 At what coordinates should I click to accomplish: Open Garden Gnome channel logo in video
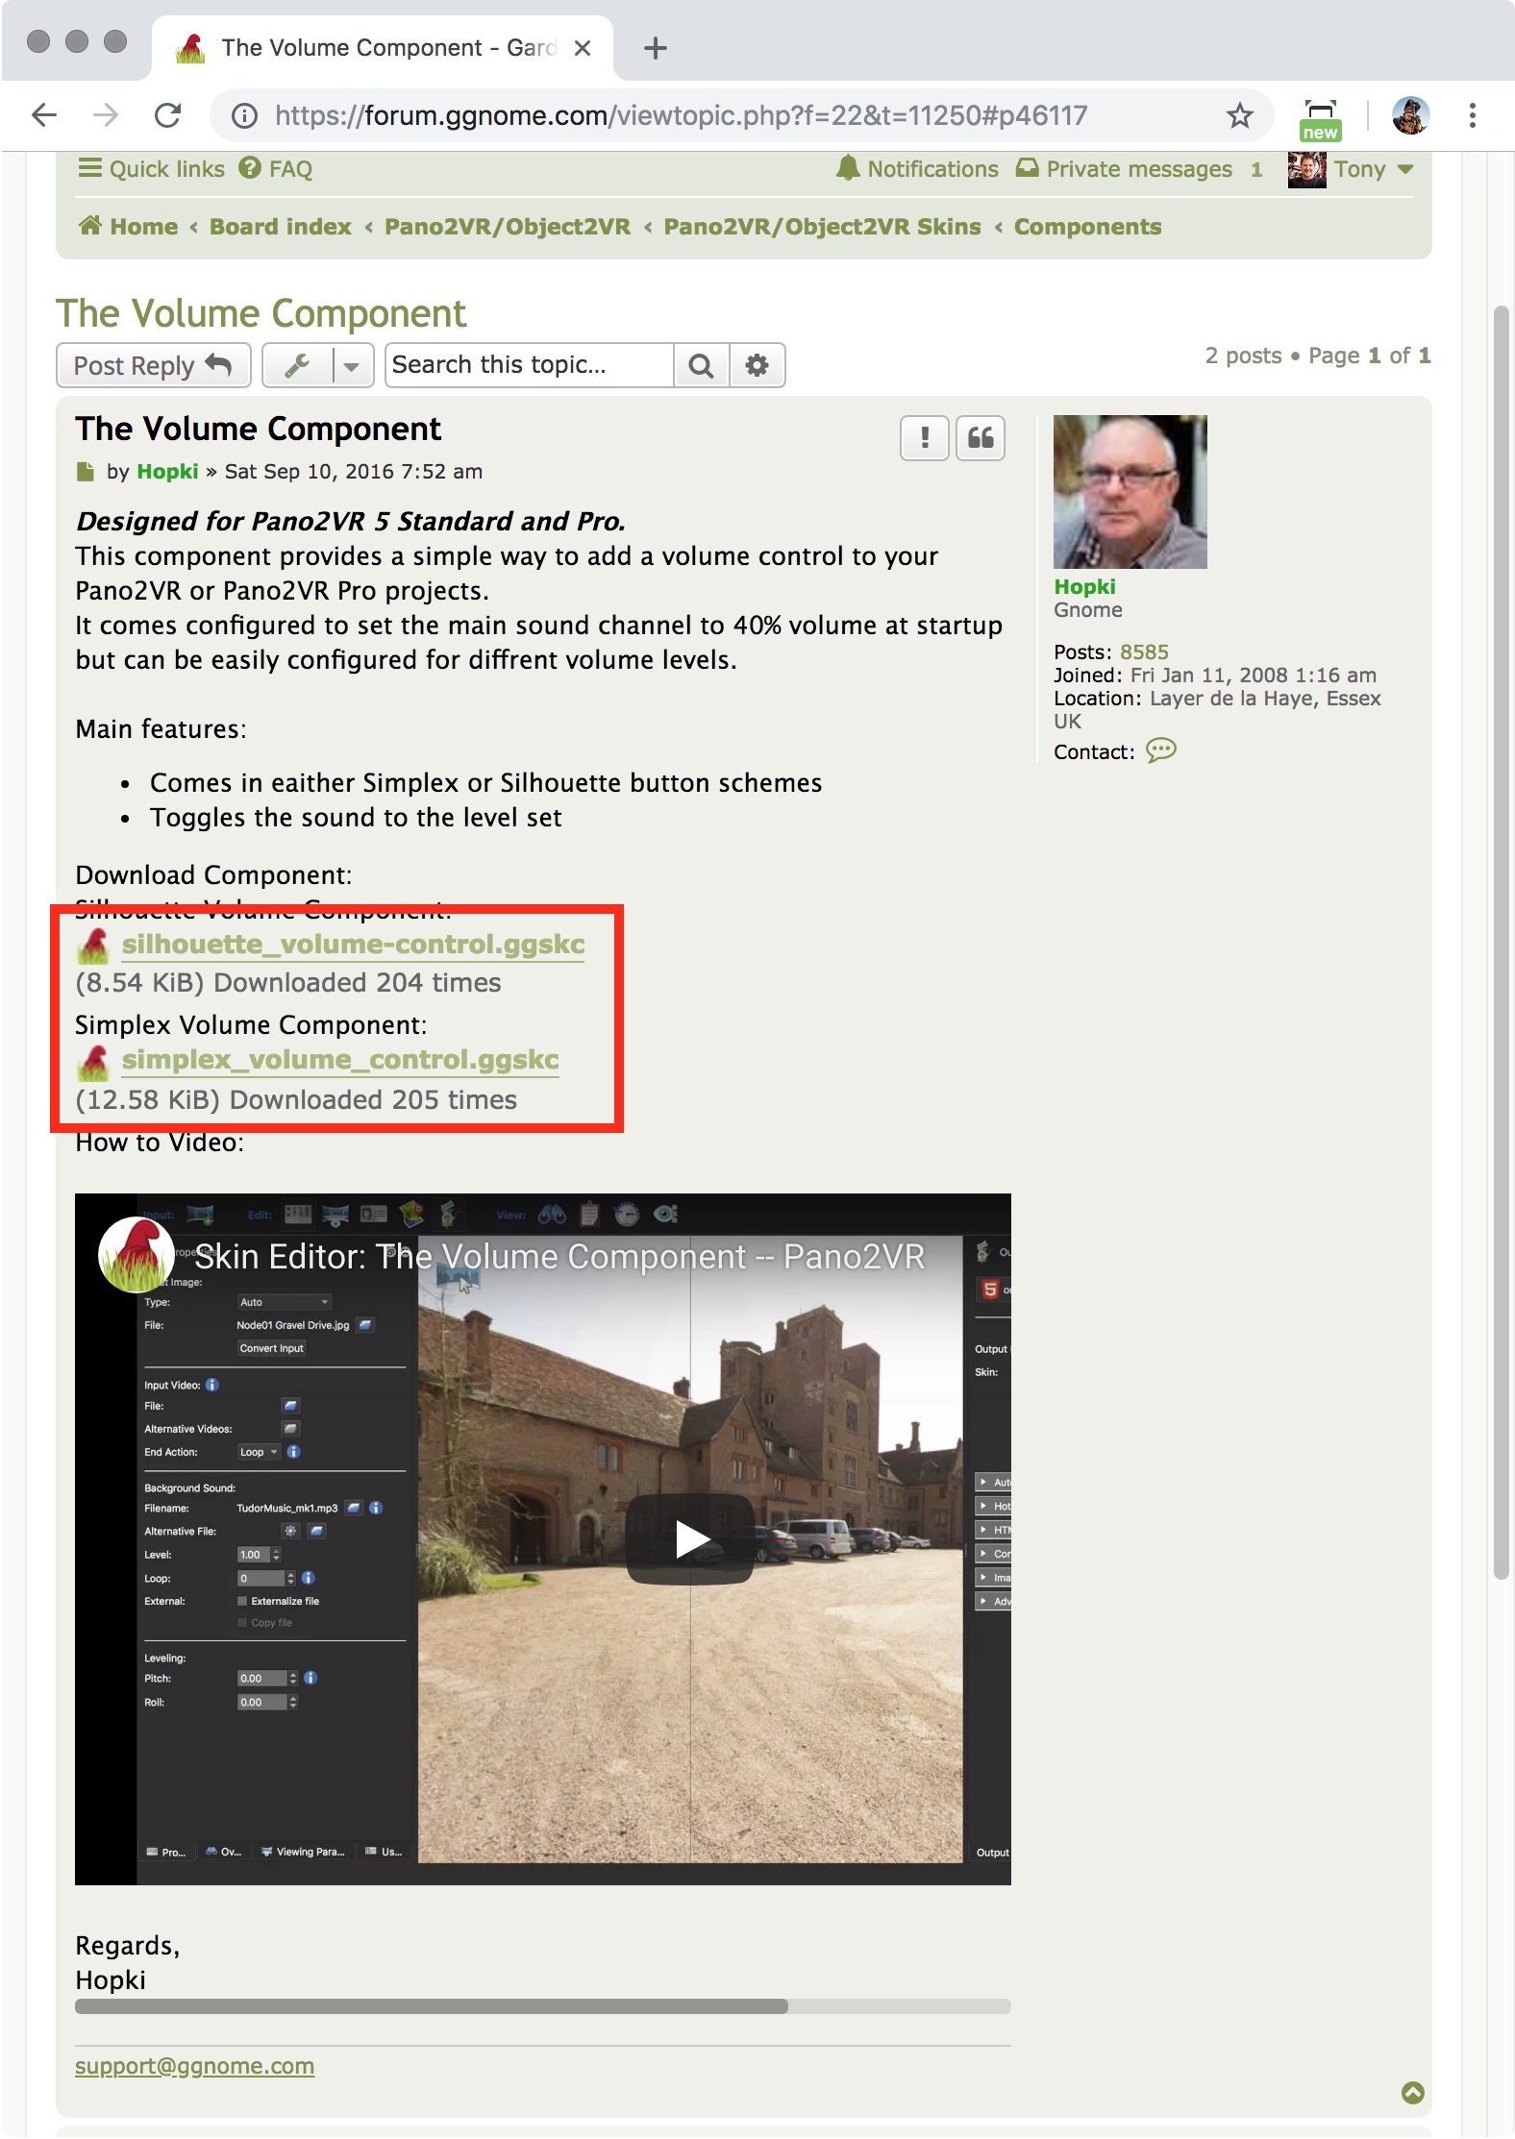point(136,1254)
